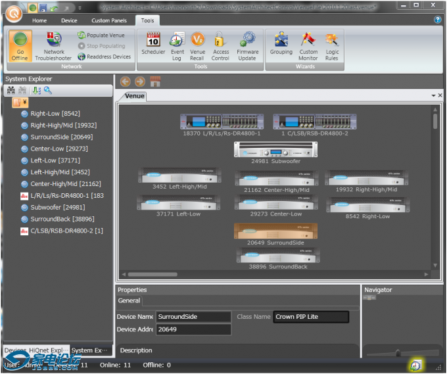Switch to the Home ribbon tab
Viewport: 447px width, 374px height.
tap(39, 20)
